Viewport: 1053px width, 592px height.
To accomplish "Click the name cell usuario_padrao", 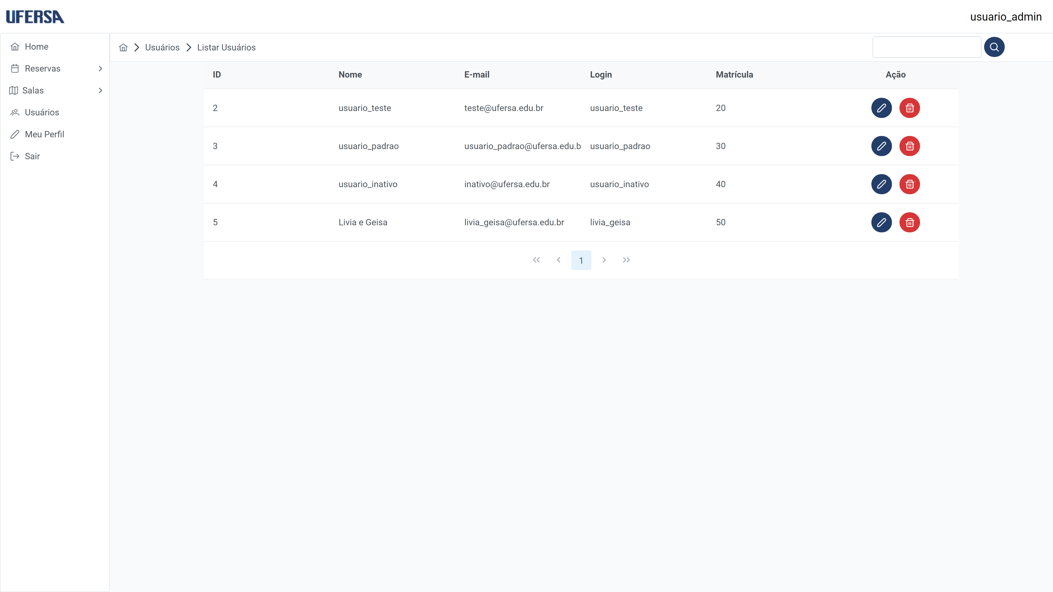I will point(368,146).
